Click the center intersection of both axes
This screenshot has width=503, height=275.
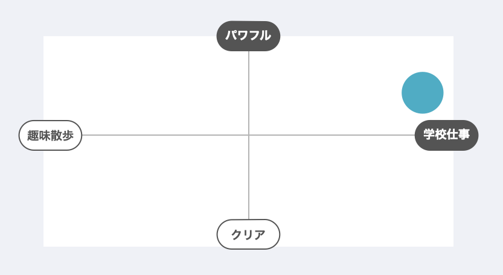(249, 135)
